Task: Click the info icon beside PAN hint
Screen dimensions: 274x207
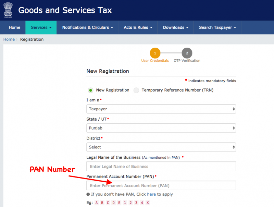Action: pos(88,194)
